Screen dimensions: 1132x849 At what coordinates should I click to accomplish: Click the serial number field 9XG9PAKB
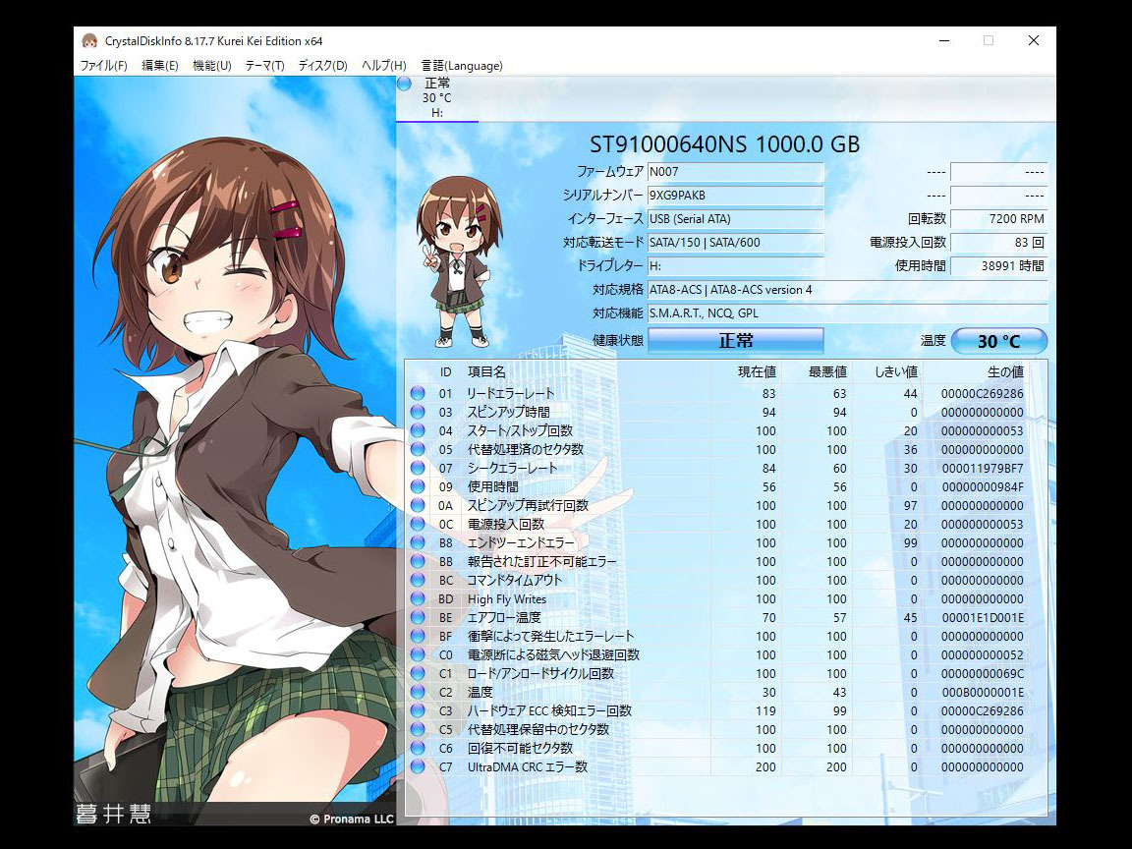pos(736,196)
